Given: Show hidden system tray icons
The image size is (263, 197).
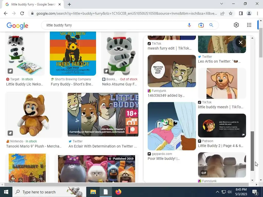Looking at the screenshot, I should pyautogui.click(x=217, y=192).
